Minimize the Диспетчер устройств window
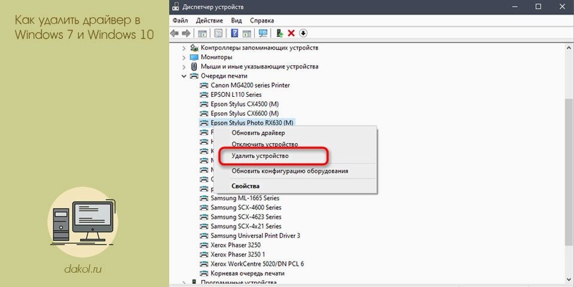574x287 pixels. click(x=516, y=7)
